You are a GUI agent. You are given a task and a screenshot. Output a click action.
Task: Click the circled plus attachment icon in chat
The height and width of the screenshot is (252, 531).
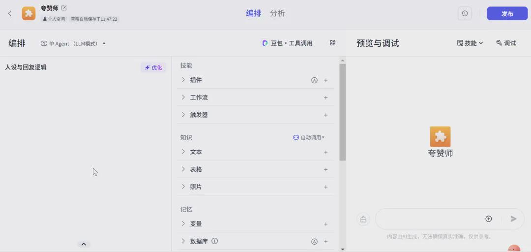[x=488, y=219]
